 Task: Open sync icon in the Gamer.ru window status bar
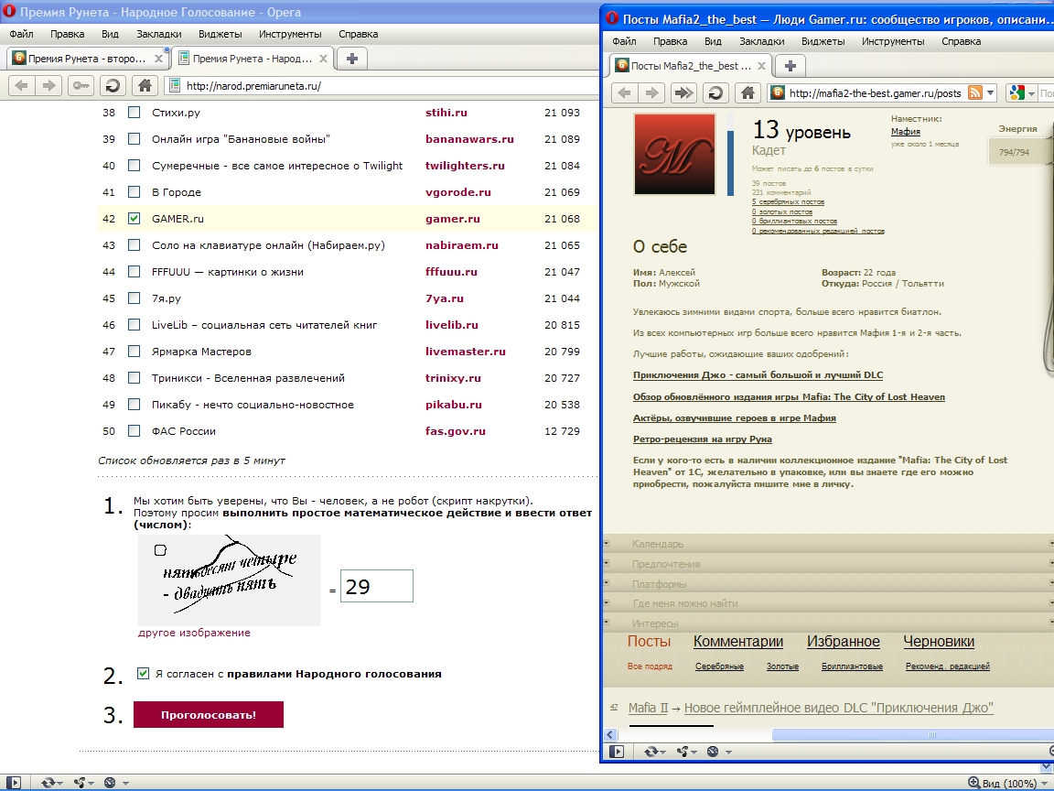[x=651, y=752]
